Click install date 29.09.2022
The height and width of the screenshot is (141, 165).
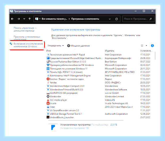tap(145, 58)
